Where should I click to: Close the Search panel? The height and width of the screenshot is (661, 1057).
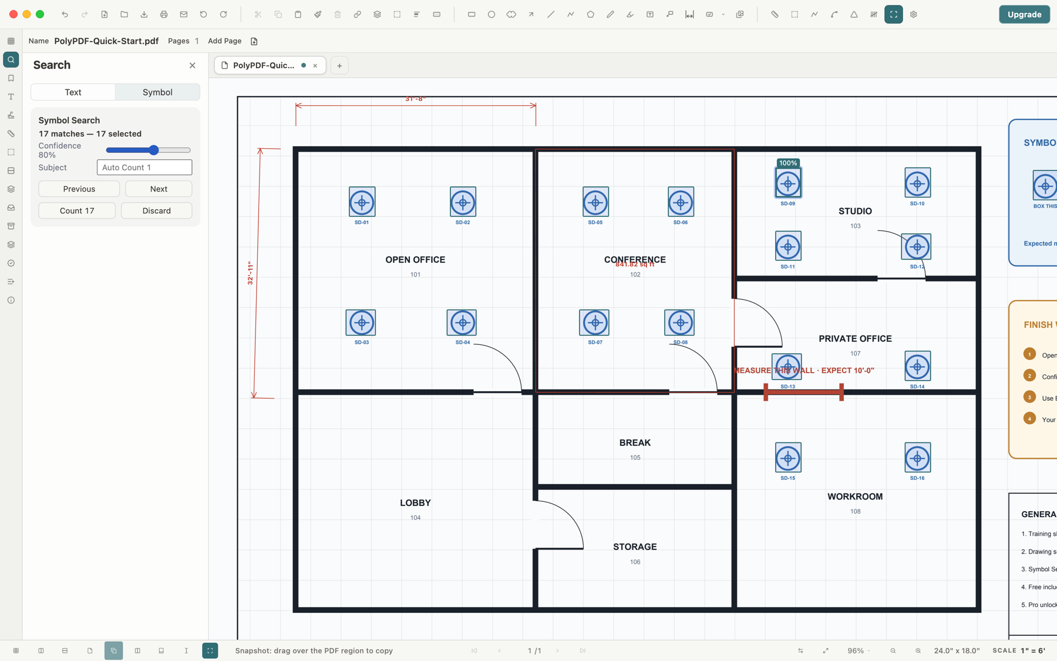coord(192,65)
